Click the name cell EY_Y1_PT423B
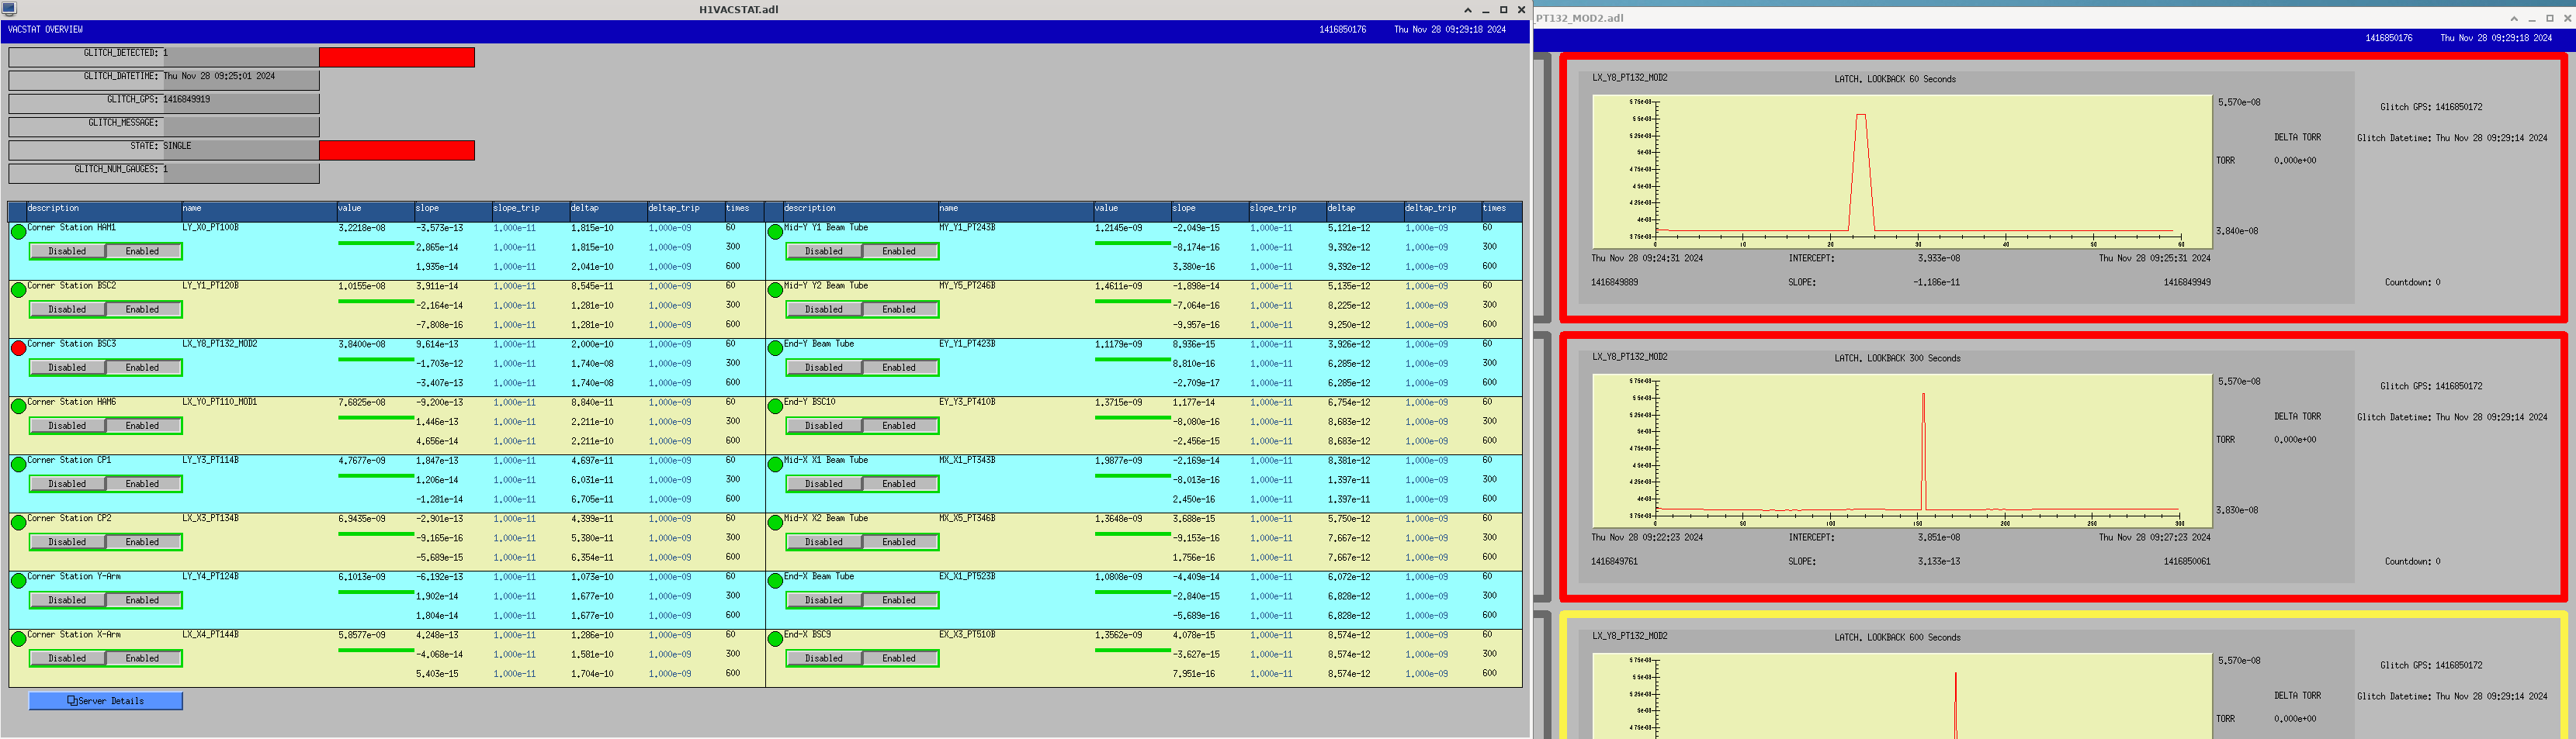The image size is (2576, 739). [x=967, y=344]
